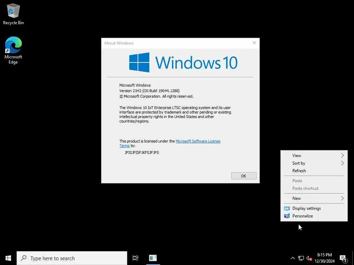354x265 pixels.
Task: Open Task View from the taskbar
Action: pos(136,258)
